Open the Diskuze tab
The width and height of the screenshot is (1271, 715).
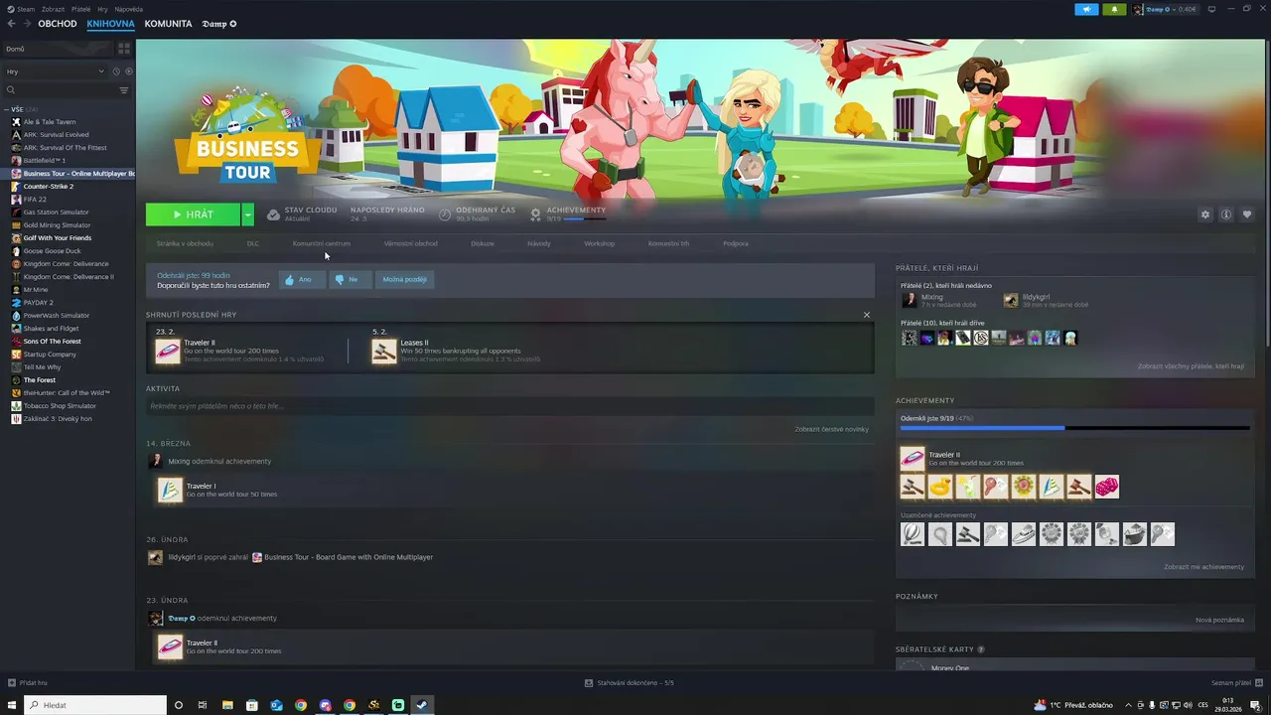483,243
